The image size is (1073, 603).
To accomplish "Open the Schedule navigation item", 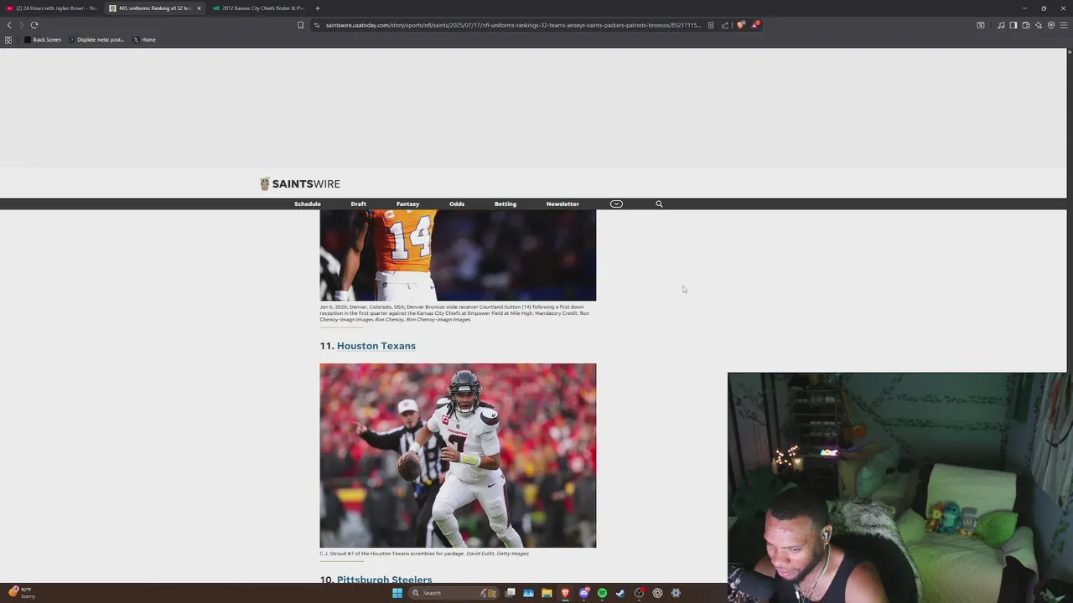I will point(308,204).
